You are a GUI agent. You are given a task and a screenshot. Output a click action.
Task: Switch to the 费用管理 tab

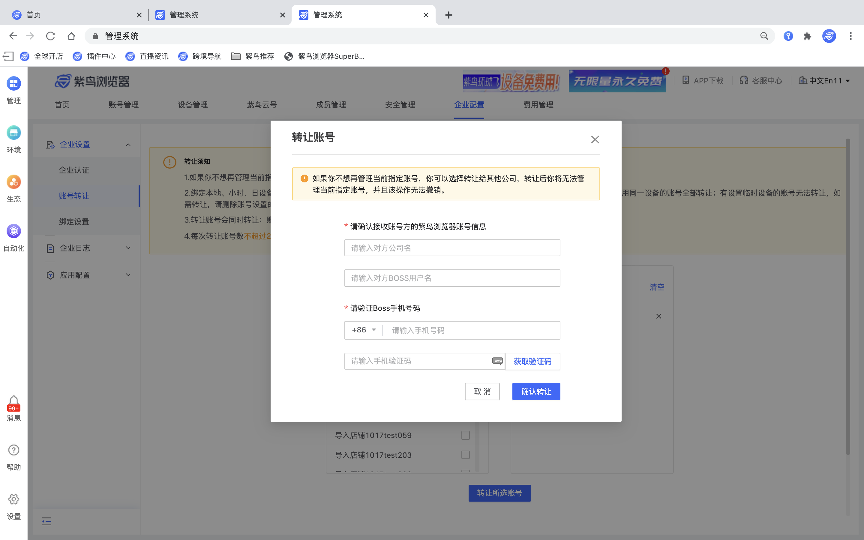click(538, 105)
